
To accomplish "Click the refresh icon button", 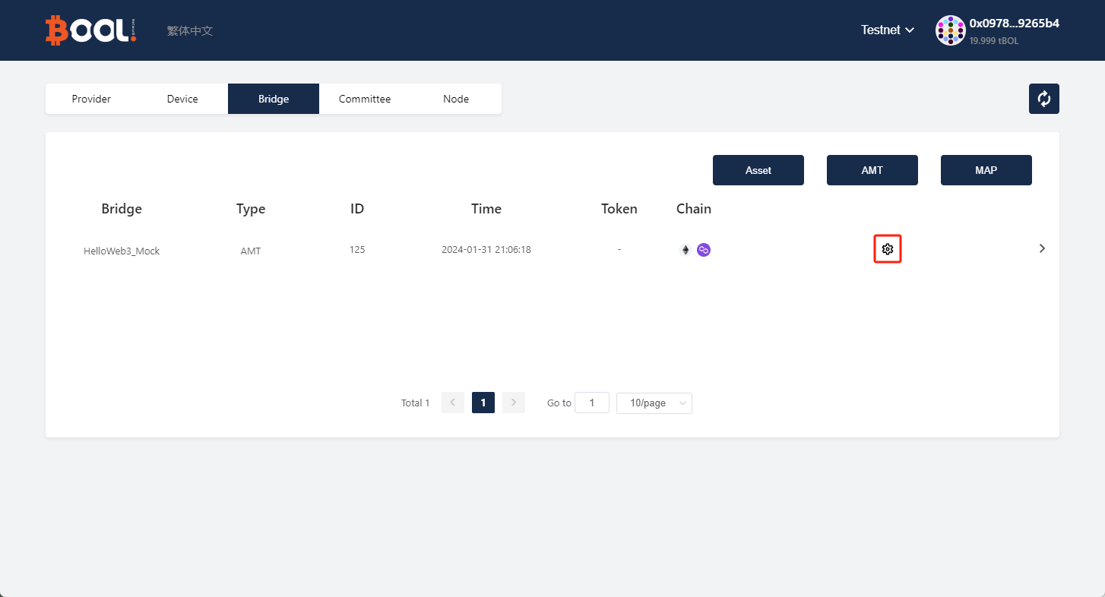I will tap(1043, 99).
